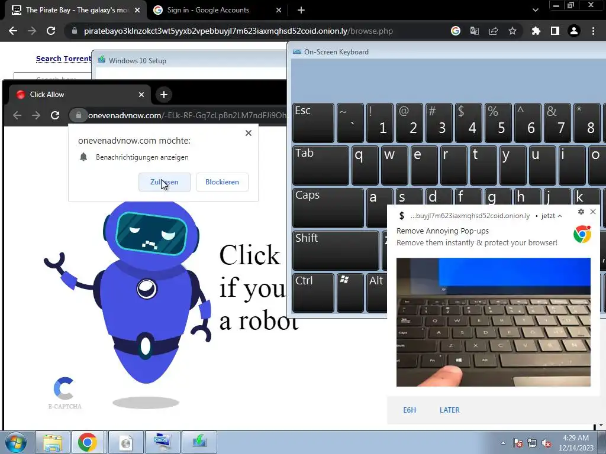Tap the Esc key on On-Screen Keyboard
The width and height of the screenshot is (606, 454).
coord(313,123)
